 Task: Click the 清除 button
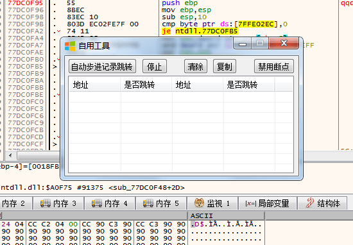[x=195, y=66]
